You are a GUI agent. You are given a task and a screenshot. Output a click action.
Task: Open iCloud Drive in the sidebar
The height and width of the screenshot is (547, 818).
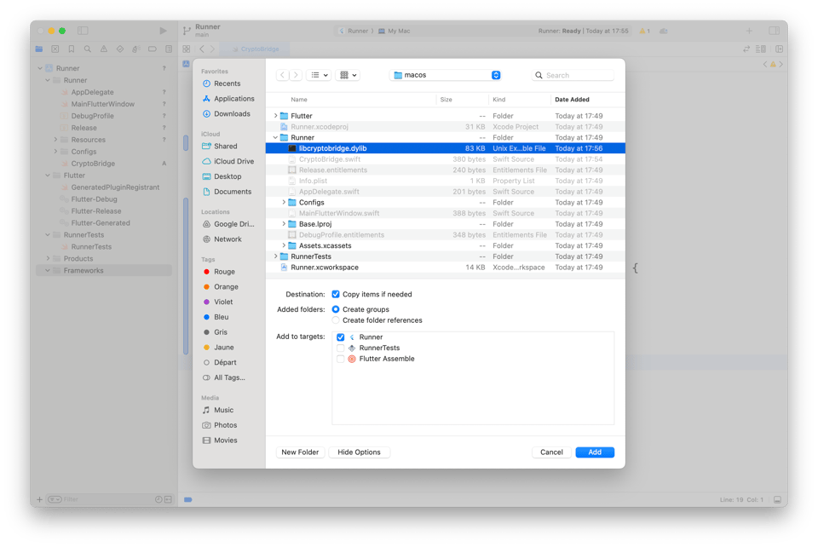tap(233, 161)
